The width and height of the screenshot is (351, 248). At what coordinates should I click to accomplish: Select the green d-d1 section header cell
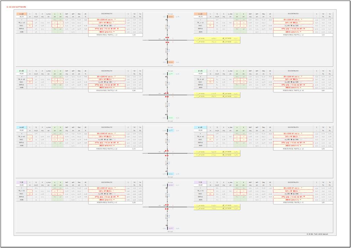[200, 71]
